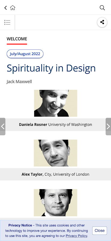Select the July/August 2022 issue tag
This screenshot has height=241, width=111.
pos(25,54)
